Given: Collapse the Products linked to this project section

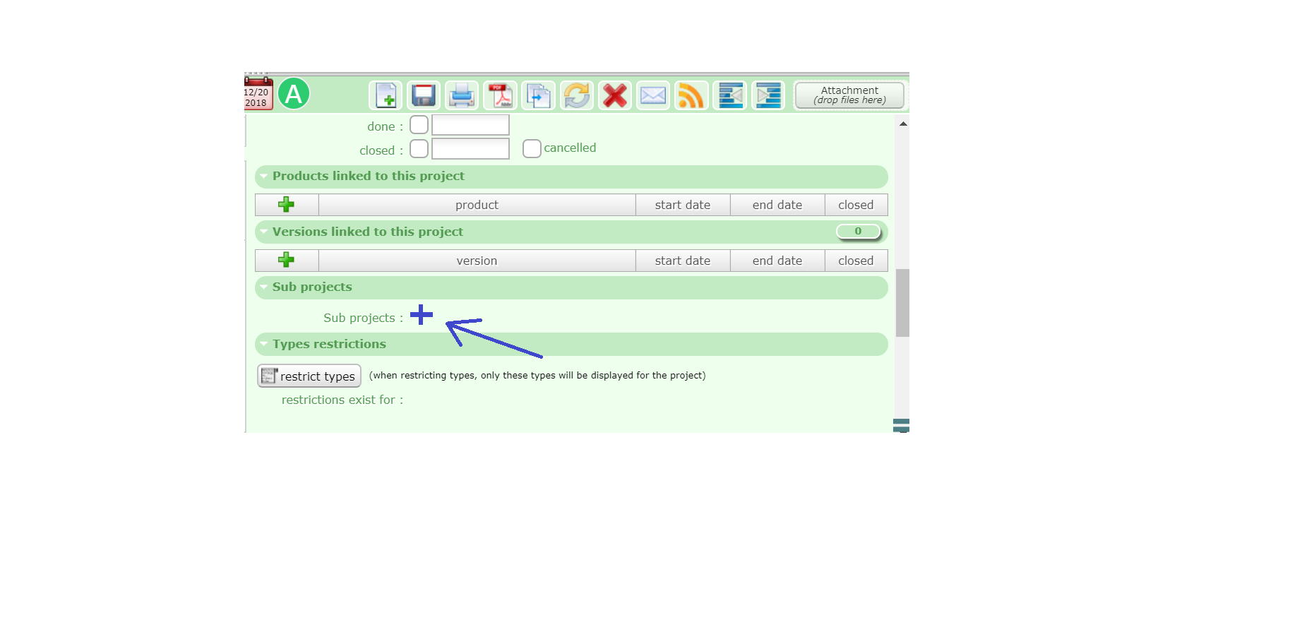Looking at the screenshot, I should click(263, 176).
